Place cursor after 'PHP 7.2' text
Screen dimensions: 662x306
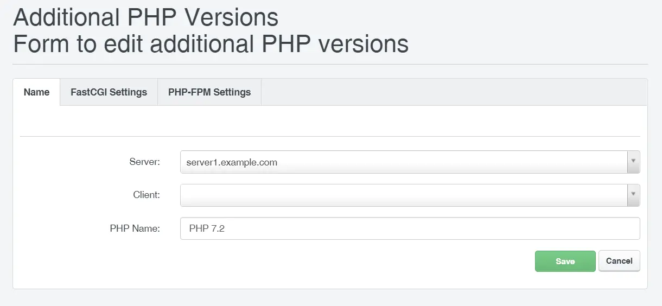point(226,228)
